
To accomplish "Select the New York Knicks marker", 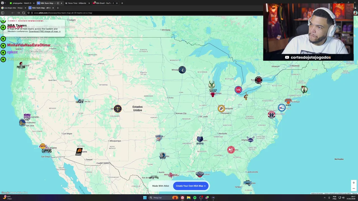I will click(x=288, y=102).
